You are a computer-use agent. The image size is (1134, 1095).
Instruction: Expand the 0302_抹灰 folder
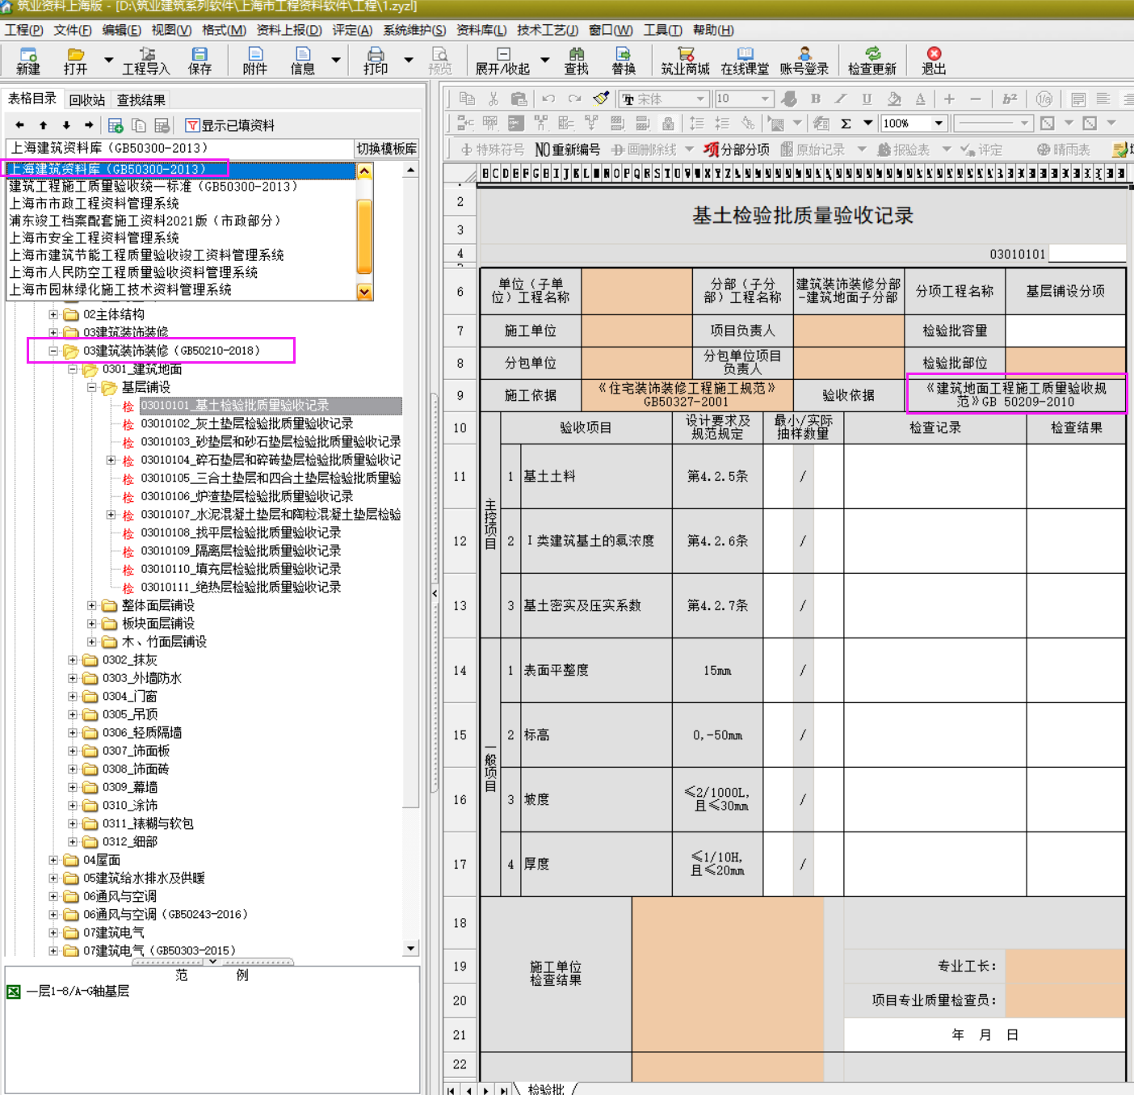click(x=73, y=660)
